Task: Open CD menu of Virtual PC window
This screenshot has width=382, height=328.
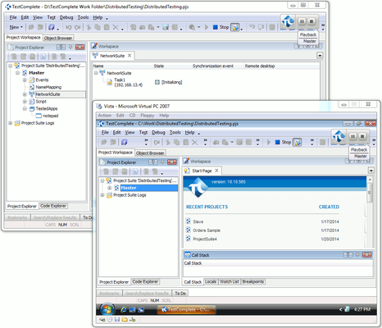Action: pyautogui.click(x=132, y=116)
